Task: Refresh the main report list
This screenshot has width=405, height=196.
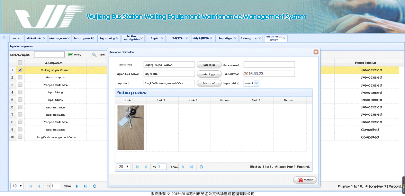Action: pyautogui.click(x=94, y=186)
